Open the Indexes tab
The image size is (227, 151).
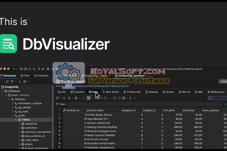click(152, 92)
